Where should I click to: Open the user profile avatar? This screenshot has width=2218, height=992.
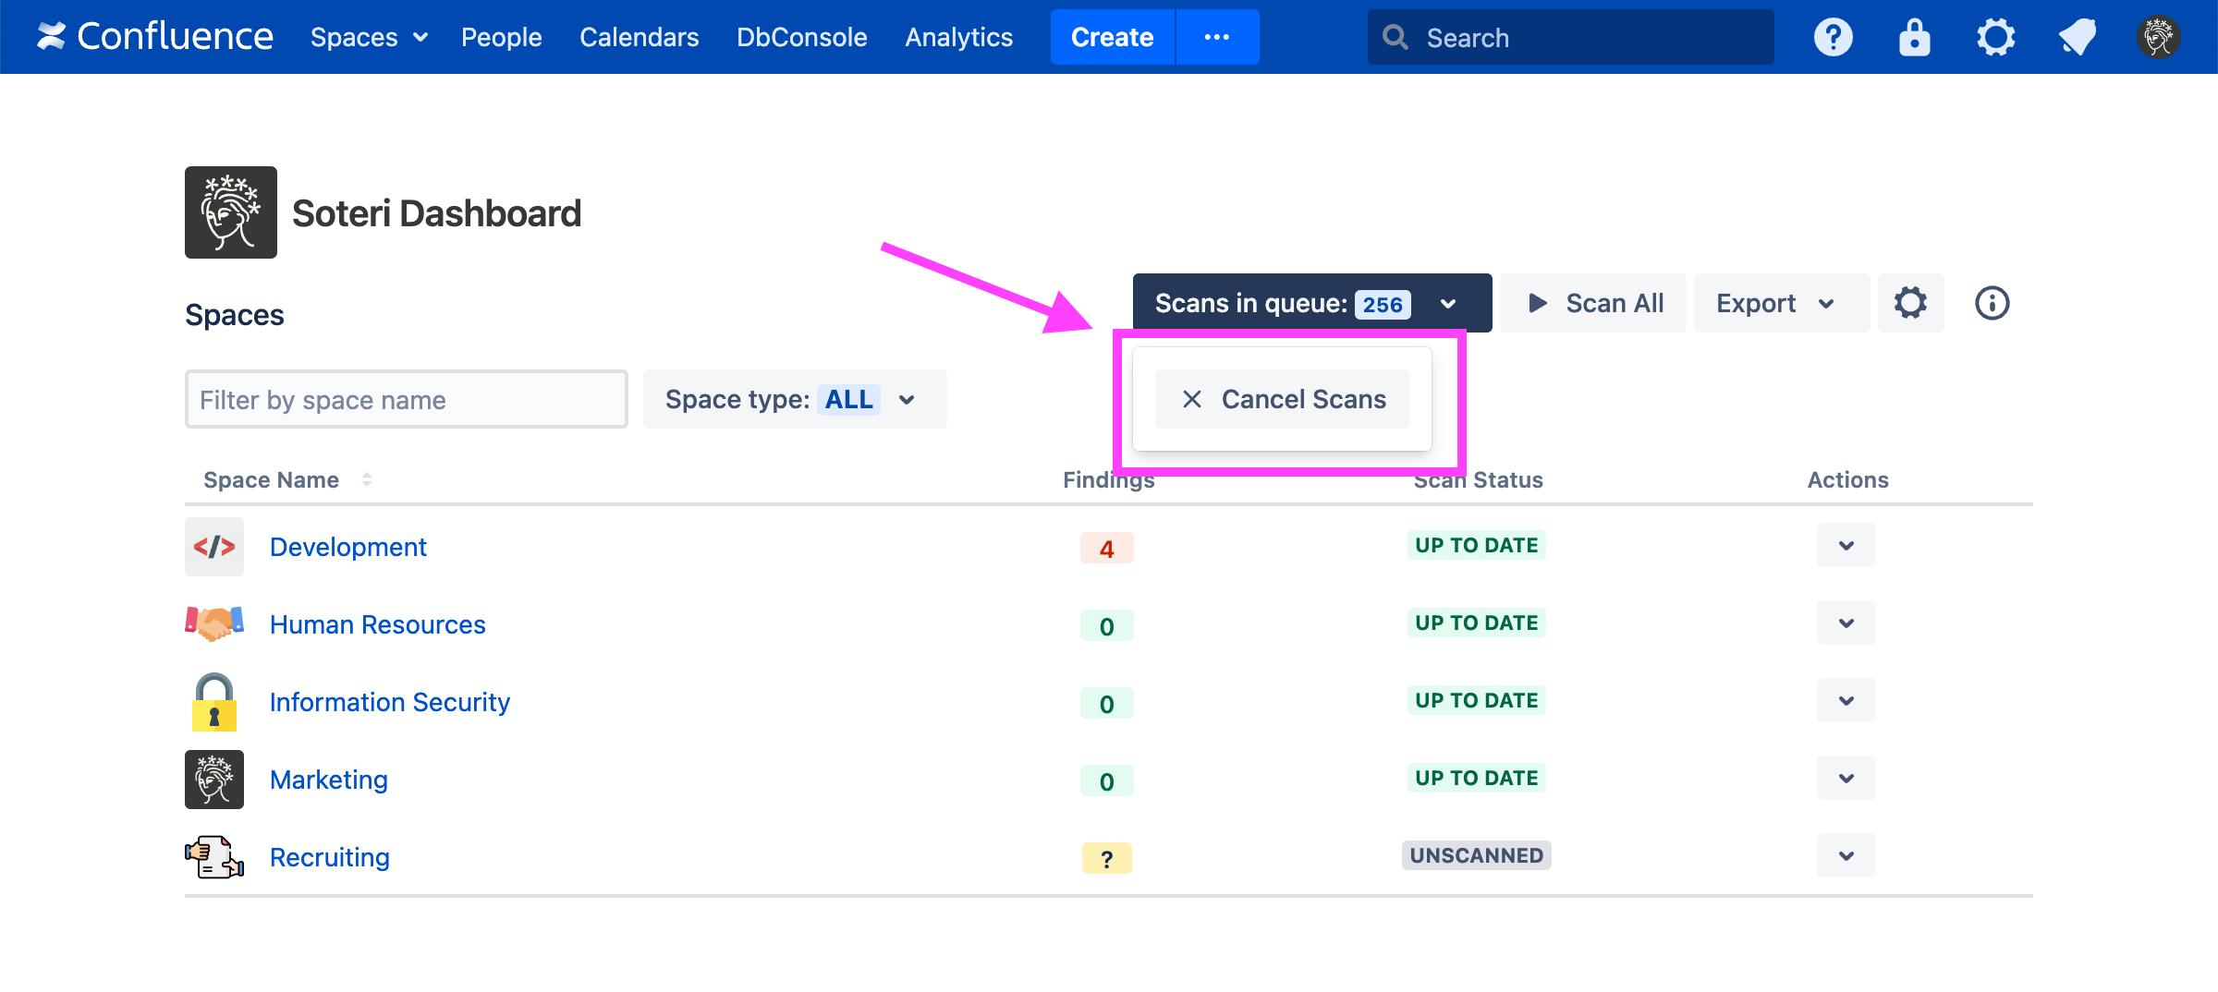[2158, 38]
